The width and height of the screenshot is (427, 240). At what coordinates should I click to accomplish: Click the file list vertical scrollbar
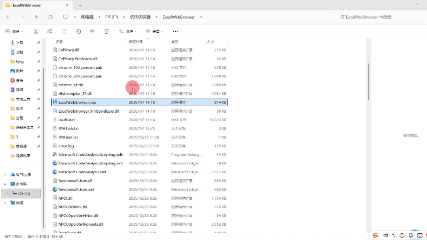[368, 82]
